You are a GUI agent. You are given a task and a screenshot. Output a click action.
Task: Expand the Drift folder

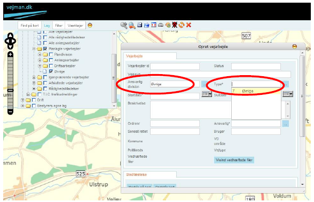tap(22, 100)
